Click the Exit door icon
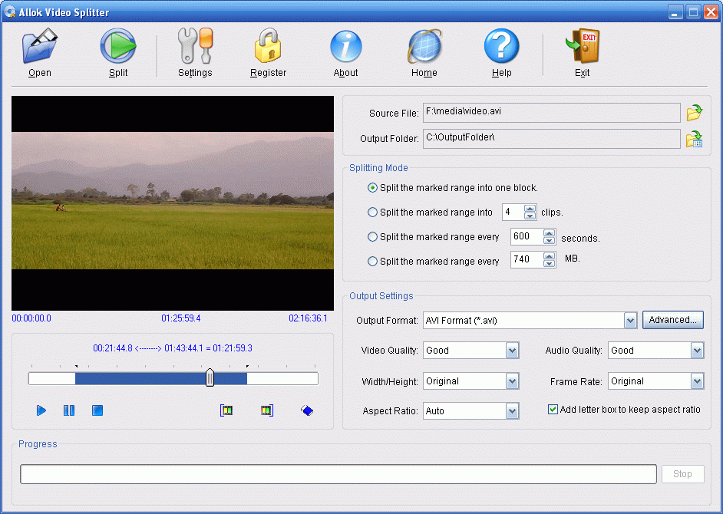The width and height of the screenshot is (723, 514). (582, 48)
